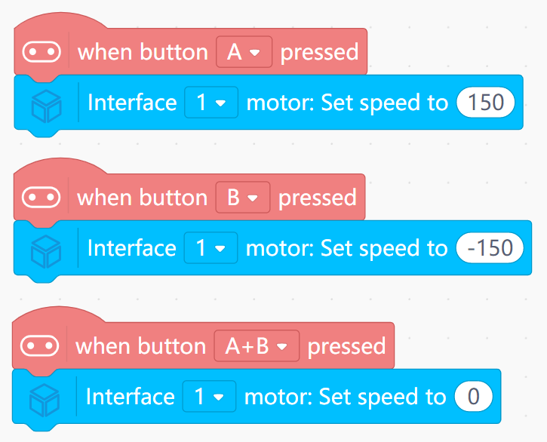Click micro:bit icon on button A+B block
The image size is (547, 442).
[40, 346]
